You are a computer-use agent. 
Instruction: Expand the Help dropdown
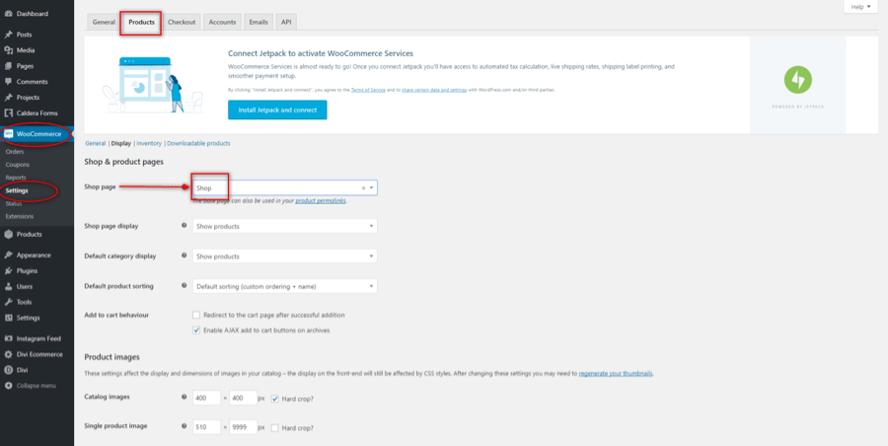pyautogui.click(x=860, y=7)
